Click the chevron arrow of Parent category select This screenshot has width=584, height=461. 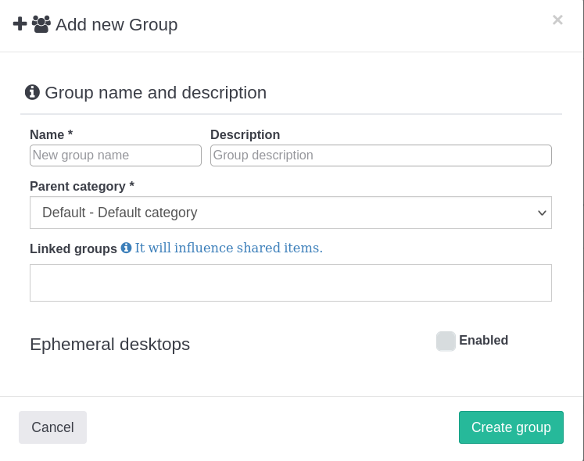pos(542,213)
